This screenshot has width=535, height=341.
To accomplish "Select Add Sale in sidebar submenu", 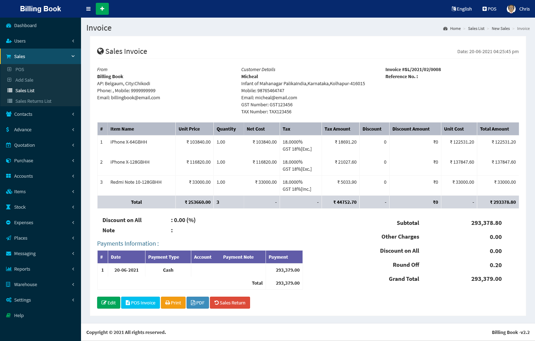I will 24,80.
